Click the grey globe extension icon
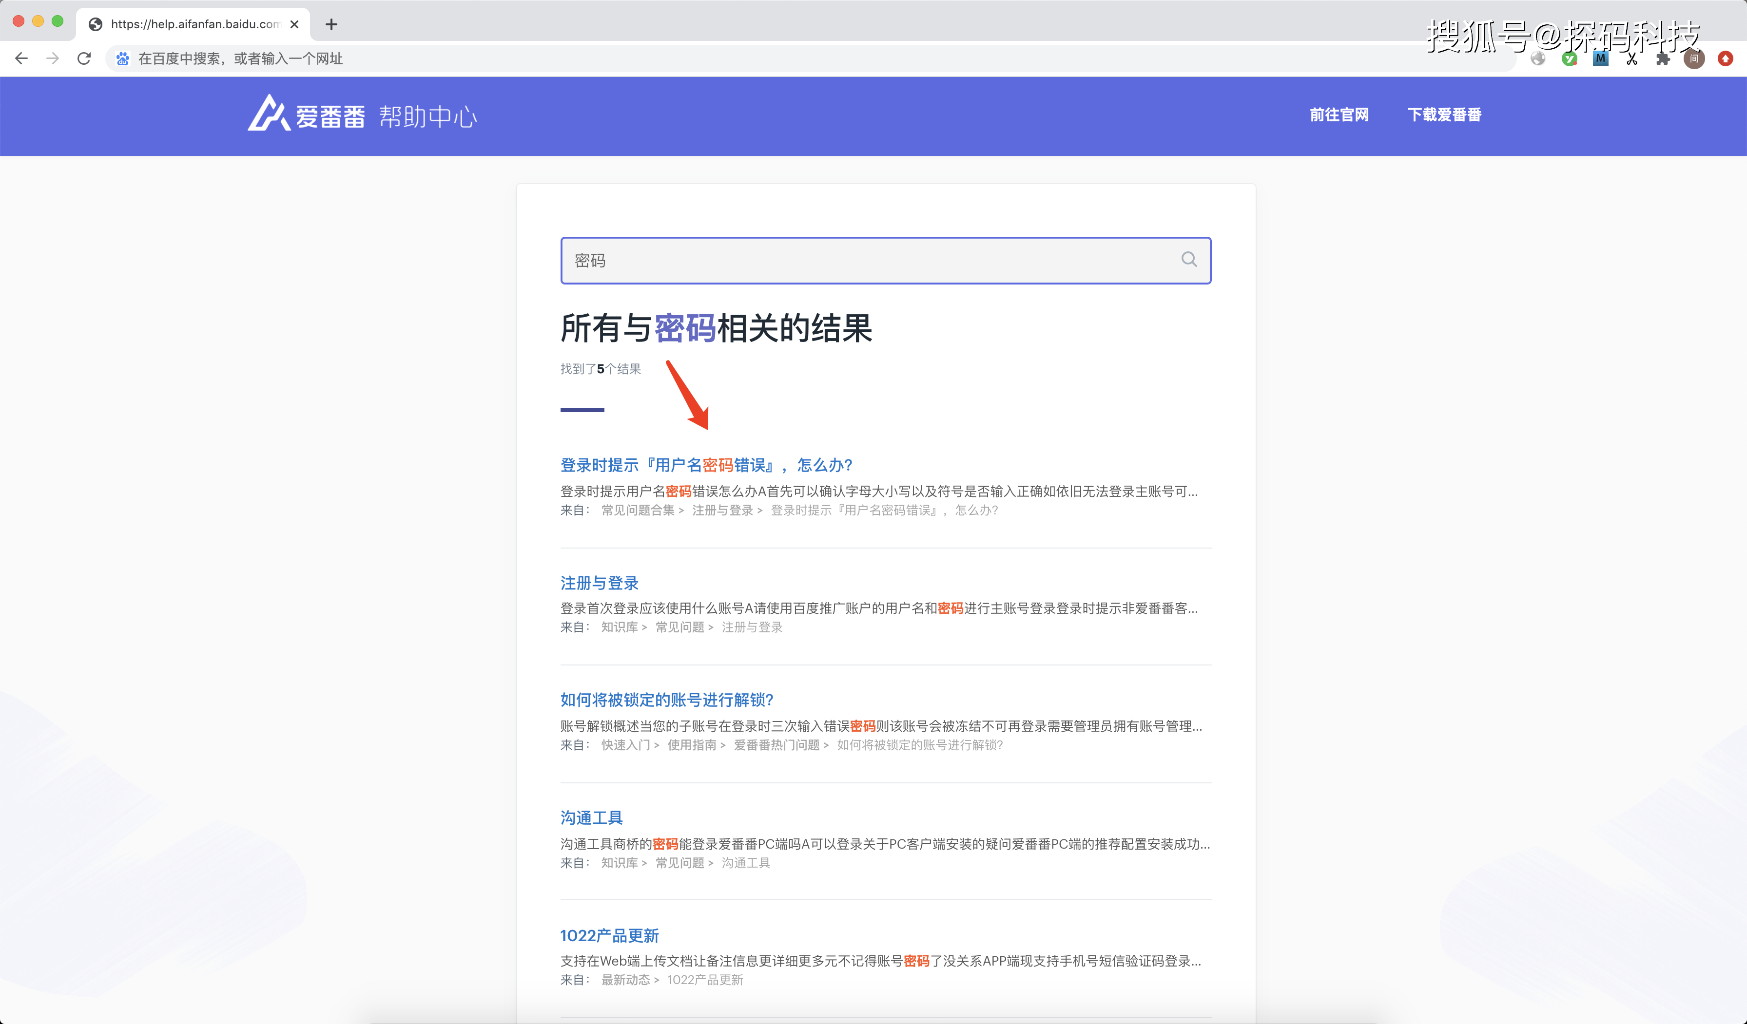The width and height of the screenshot is (1747, 1024). [1537, 59]
